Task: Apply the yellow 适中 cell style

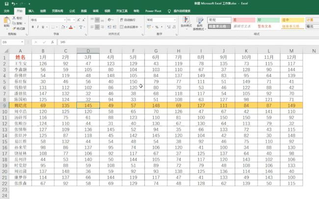Action: pyautogui.click(x=292, y=20)
